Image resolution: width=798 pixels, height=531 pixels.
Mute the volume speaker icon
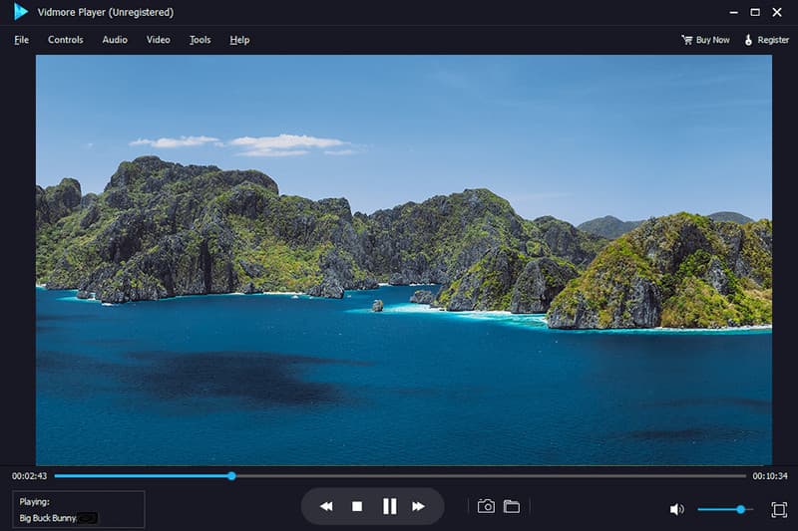point(677,509)
